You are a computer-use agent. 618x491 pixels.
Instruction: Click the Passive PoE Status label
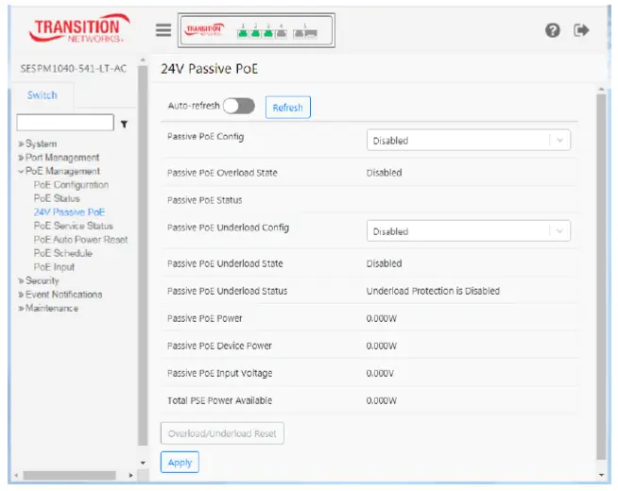(204, 200)
